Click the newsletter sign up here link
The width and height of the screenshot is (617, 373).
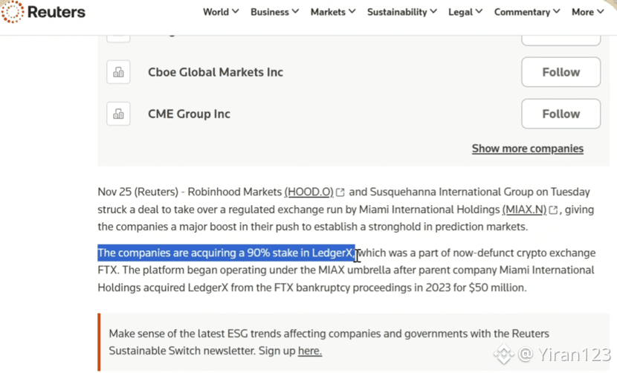point(309,351)
